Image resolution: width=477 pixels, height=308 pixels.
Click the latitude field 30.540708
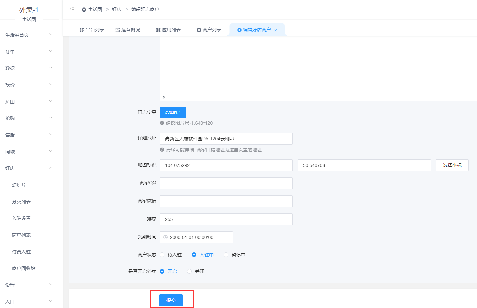pyautogui.click(x=364, y=165)
